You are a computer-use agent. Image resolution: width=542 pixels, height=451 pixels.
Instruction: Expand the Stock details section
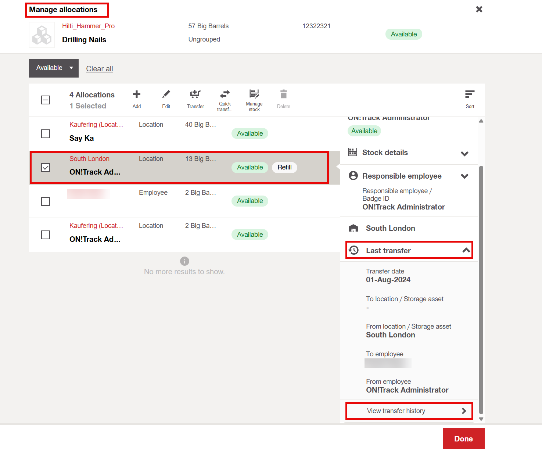coord(464,153)
